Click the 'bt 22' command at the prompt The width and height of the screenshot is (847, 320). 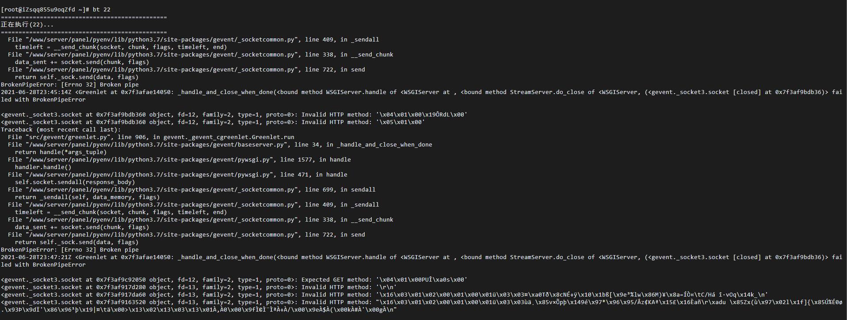pyautogui.click(x=102, y=10)
